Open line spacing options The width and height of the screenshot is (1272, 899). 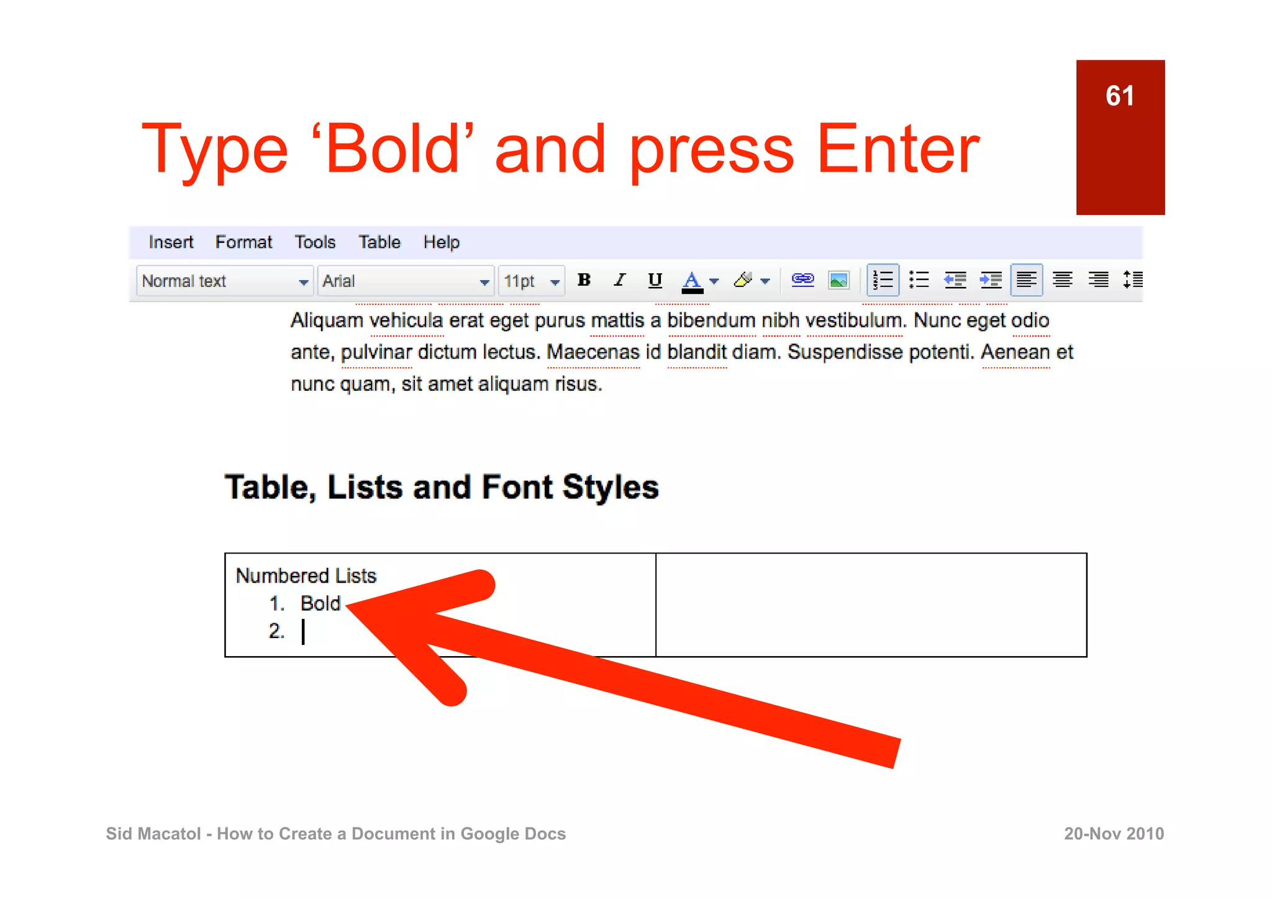click(1133, 280)
